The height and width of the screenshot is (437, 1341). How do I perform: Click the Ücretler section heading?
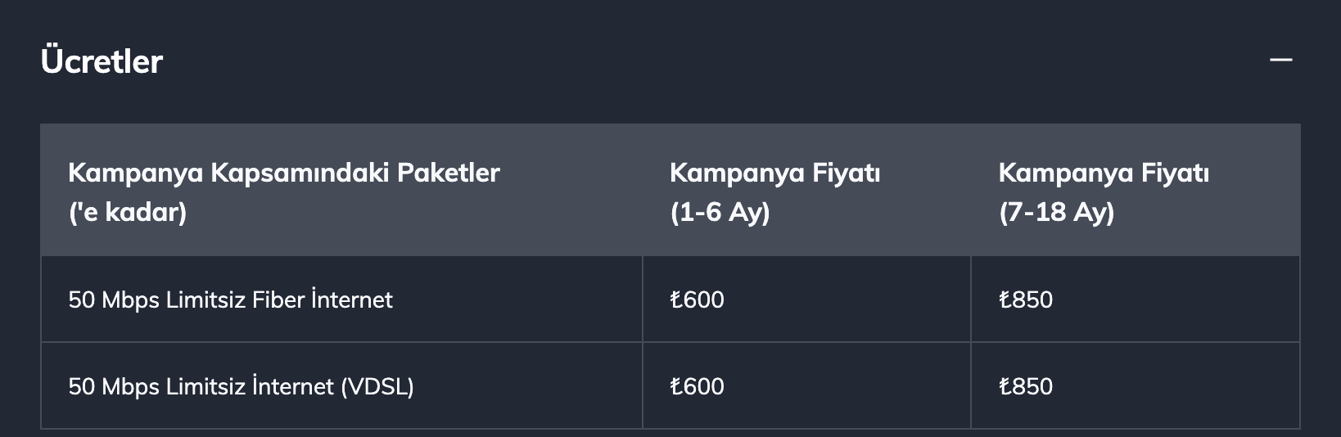[x=102, y=61]
